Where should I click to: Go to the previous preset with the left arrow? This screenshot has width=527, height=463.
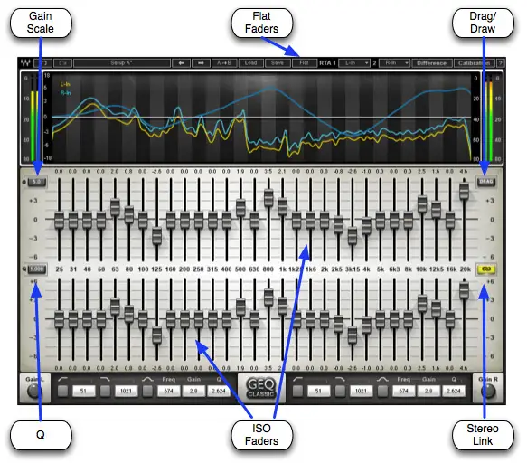tap(182, 63)
